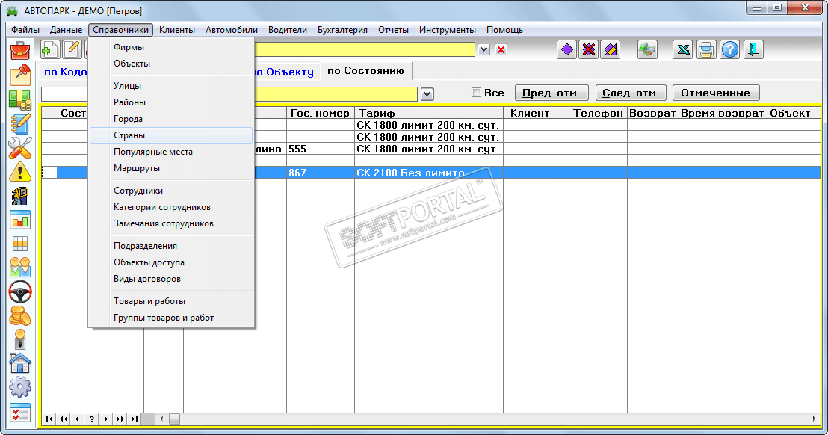Click the notepad with pencil sidebar icon
The height and width of the screenshot is (435, 828).
pos(20,123)
